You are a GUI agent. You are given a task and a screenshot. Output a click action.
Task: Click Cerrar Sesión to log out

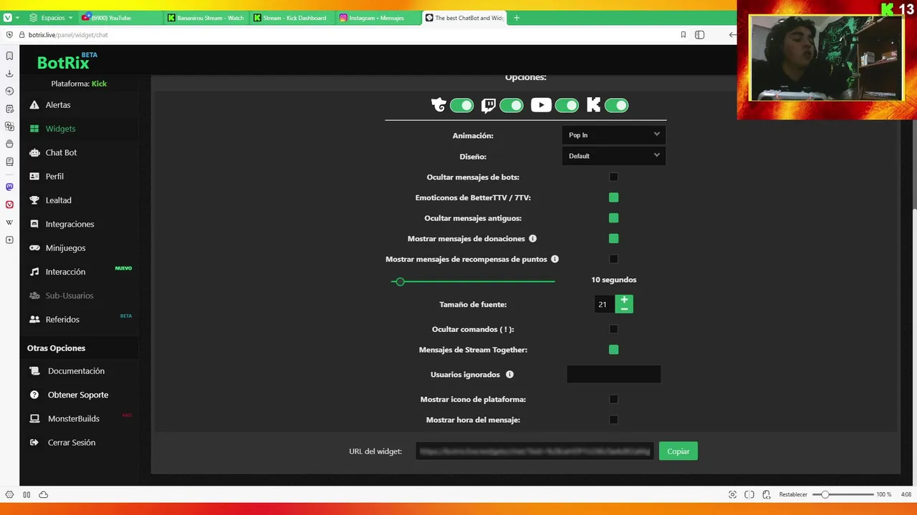click(71, 442)
